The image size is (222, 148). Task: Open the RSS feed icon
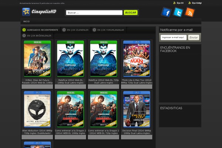pyautogui.click(x=190, y=12)
